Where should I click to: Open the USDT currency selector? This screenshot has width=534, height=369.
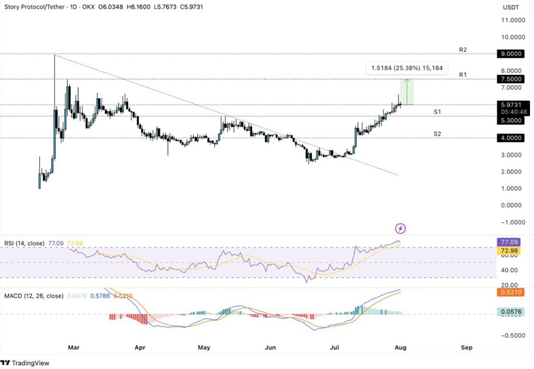tap(510, 7)
